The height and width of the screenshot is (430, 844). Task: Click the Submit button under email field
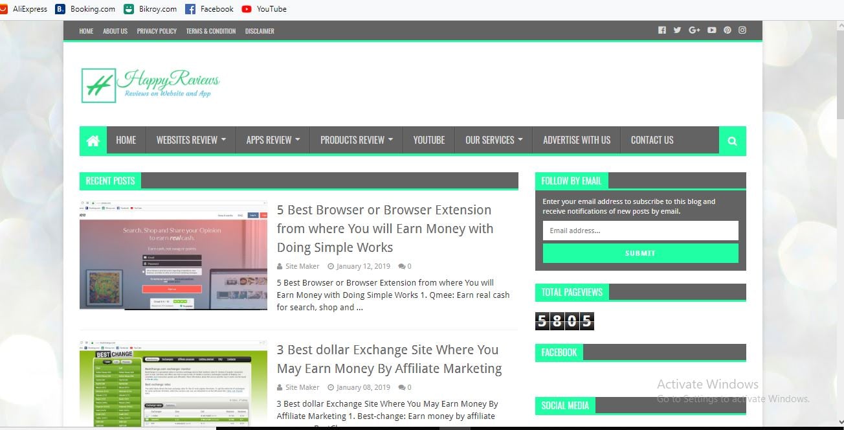(x=640, y=253)
